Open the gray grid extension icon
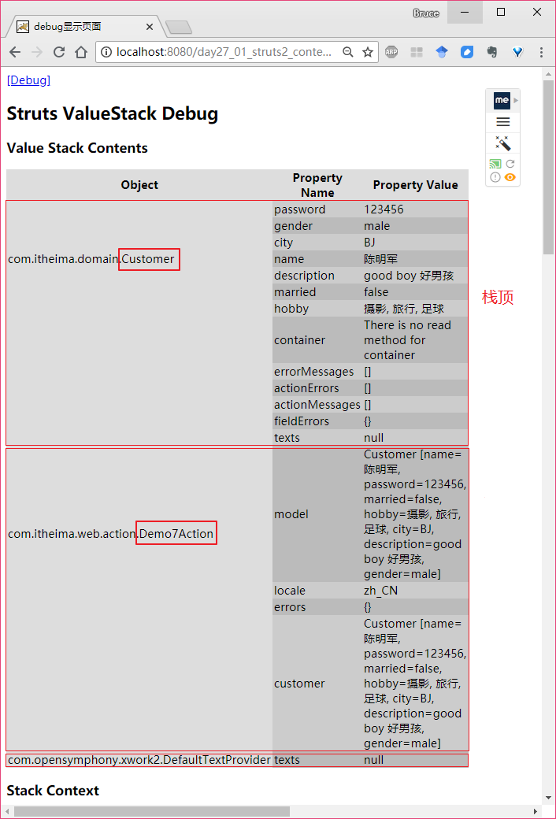The width and height of the screenshot is (556, 819). pos(417,52)
